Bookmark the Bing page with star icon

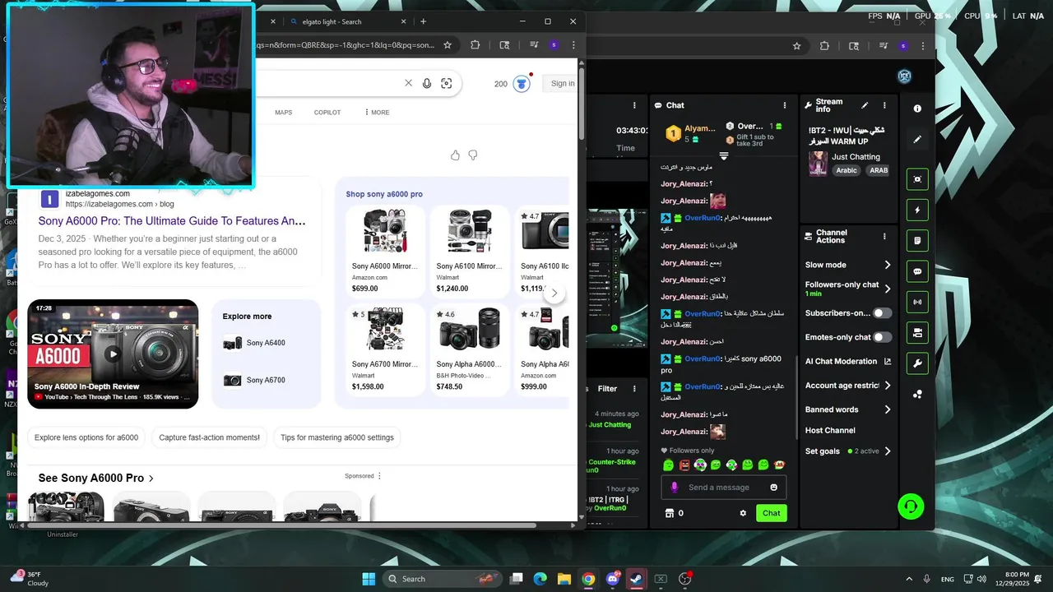448,45
